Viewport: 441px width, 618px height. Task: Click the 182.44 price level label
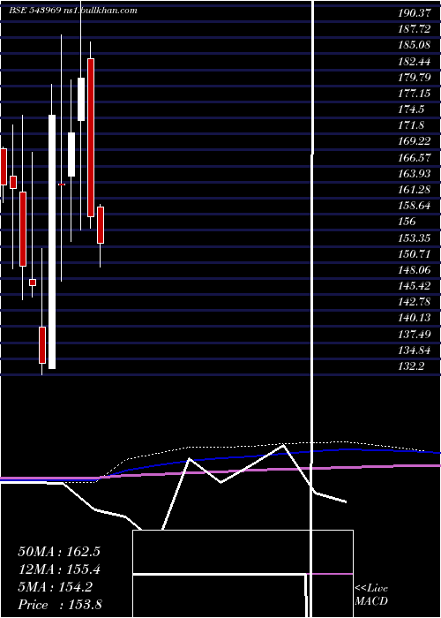tap(414, 61)
